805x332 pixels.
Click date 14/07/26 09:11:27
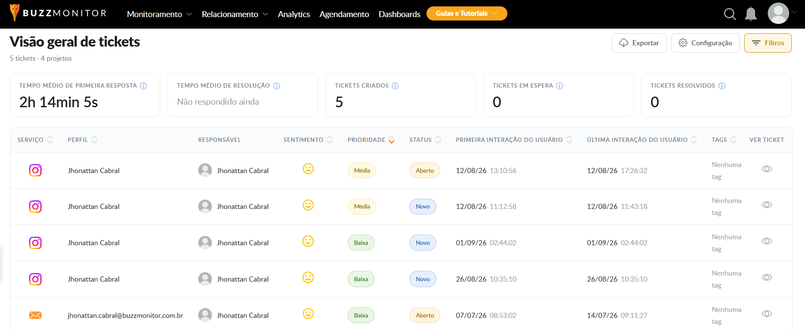click(x=617, y=315)
